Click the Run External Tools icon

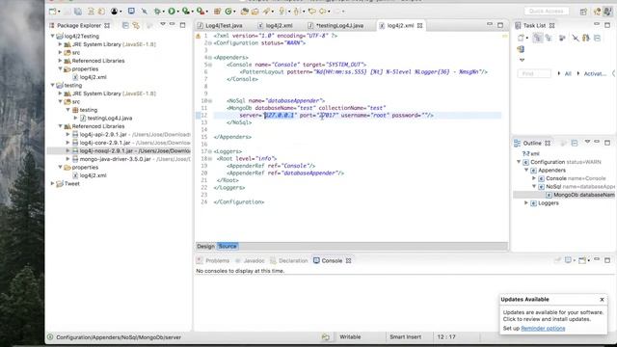coord(201,12)
